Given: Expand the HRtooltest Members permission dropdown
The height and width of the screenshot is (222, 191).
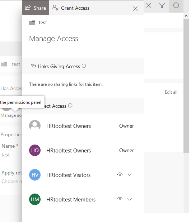Looking at the screenshot, I should [130, 199].
